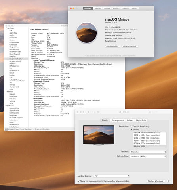Open the Refresh Rate dropdown
The image size is (177, 190).
click(148, 156)
